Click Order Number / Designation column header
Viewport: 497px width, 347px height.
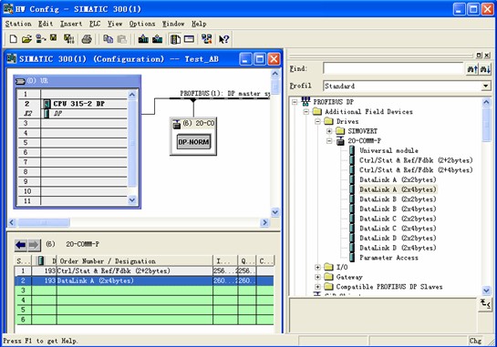click(x=135, y=261)
